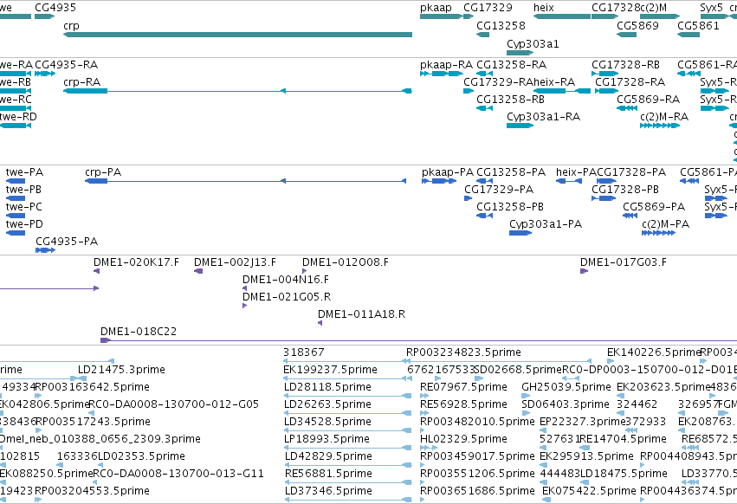Select the CG13258-PA protein label
The width and height of the screenshot is (737, 504).
(511, 172)
